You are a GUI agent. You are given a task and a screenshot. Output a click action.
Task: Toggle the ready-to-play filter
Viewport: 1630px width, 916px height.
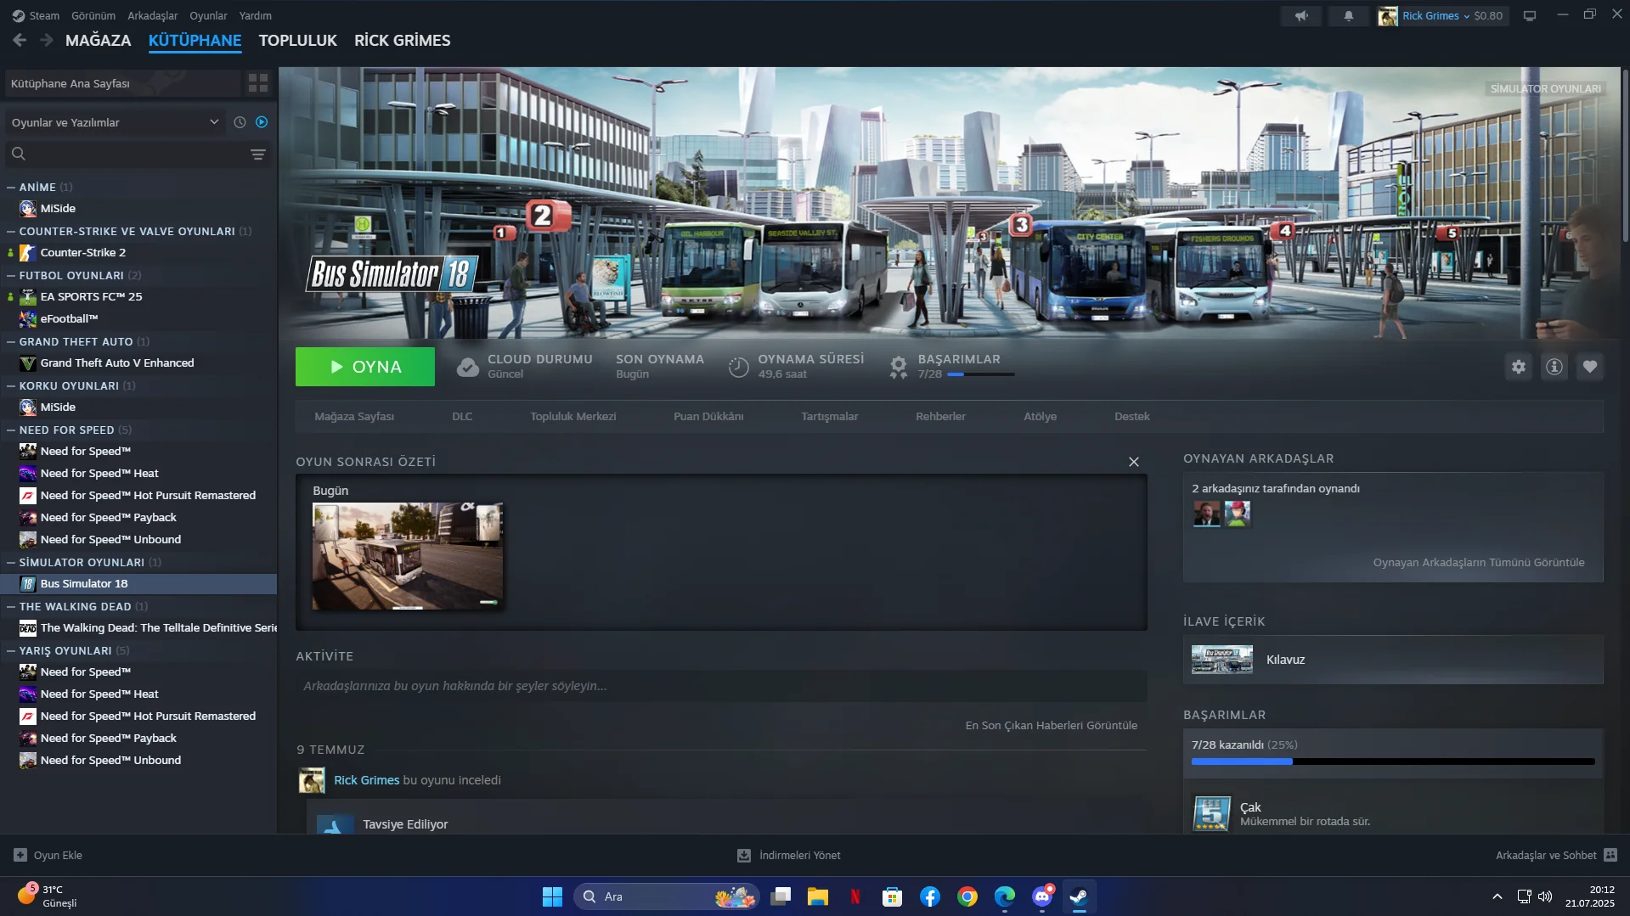coord(262,122)
